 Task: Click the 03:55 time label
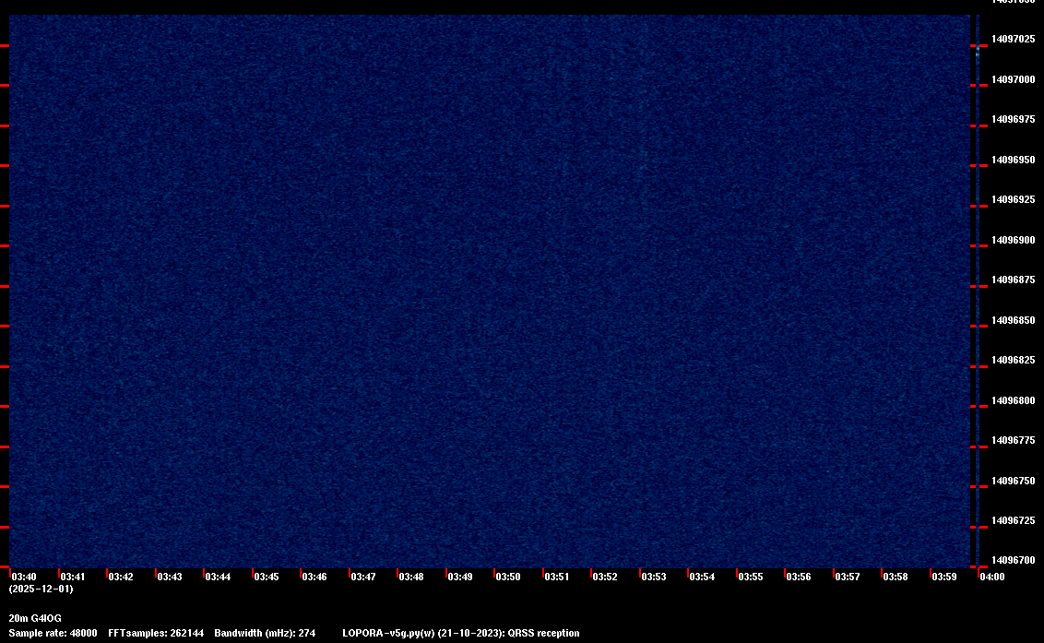pyautogui.click(x=751, y=577)
